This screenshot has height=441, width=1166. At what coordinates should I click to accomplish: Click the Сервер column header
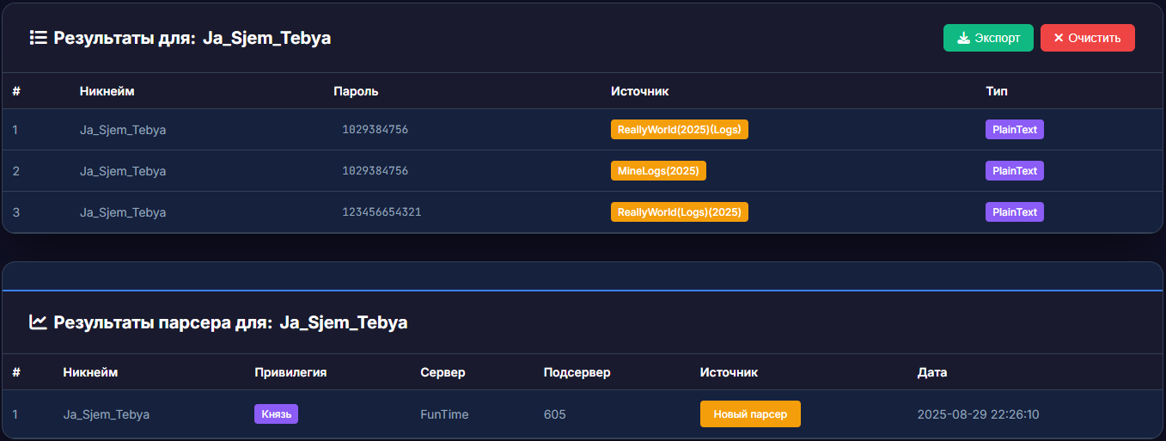(443, 373)
